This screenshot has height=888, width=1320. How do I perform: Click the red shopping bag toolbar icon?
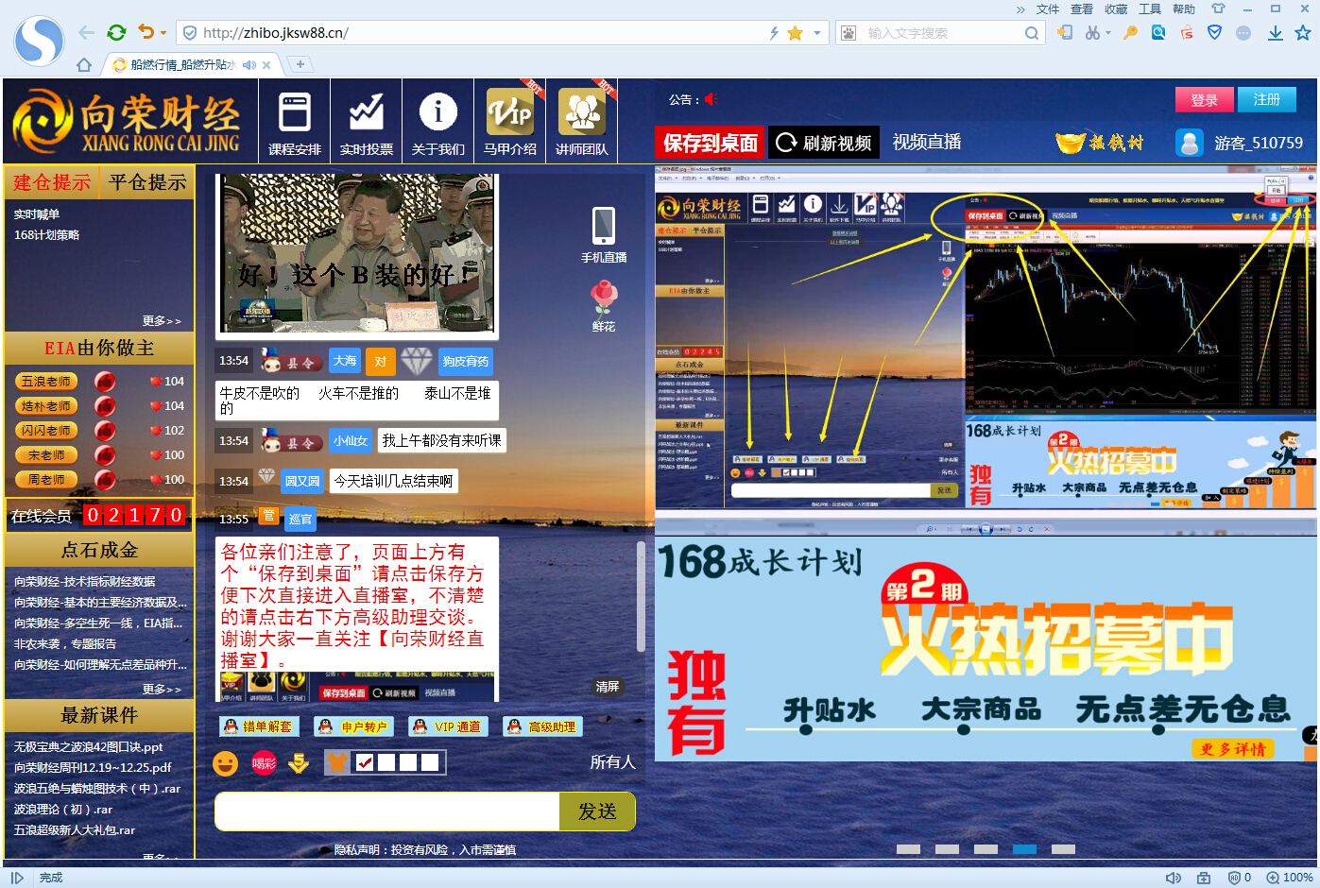point(1187,33)
